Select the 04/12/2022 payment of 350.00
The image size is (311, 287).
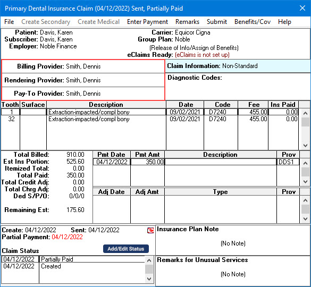(x=196, y=162)
